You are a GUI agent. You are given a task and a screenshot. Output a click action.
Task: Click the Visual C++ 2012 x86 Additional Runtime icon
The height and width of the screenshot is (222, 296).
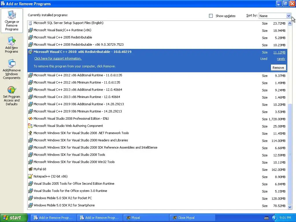click(x=30, y=75)
